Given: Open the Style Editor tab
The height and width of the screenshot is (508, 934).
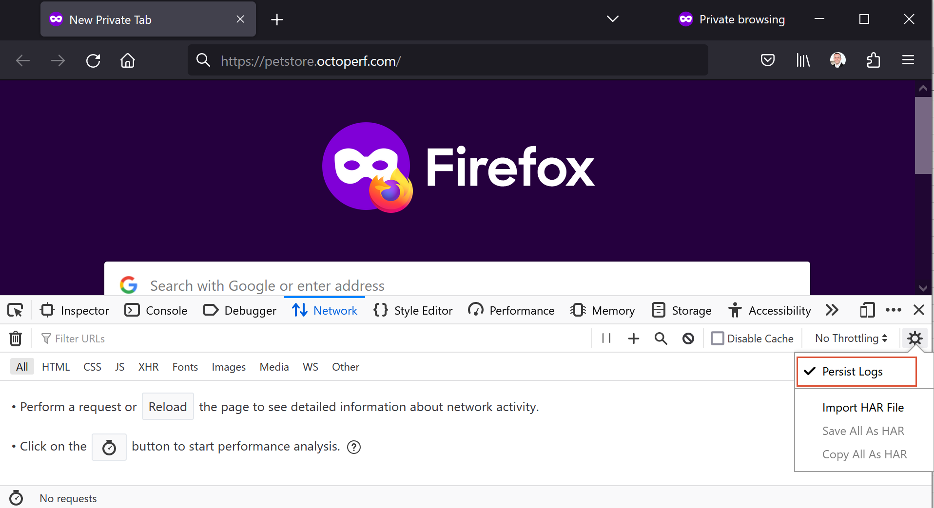Looking at the screenshot, I should pos(413,310).
